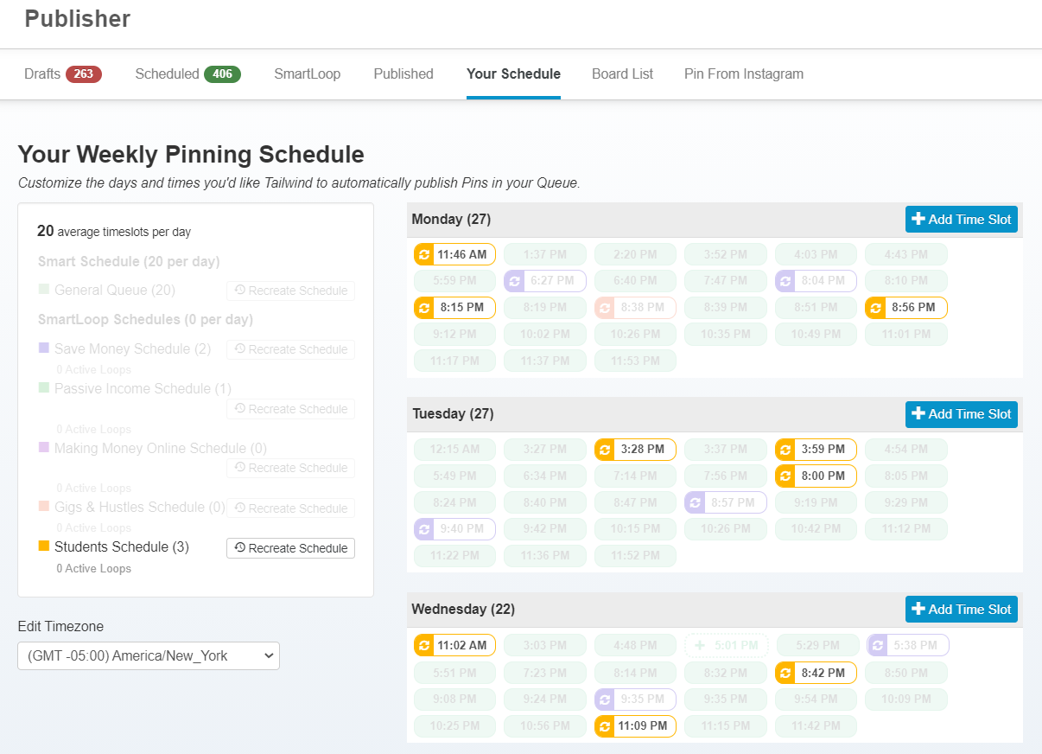Open the Board List tab
1042x754 pixels.
(x=622, y=74)
